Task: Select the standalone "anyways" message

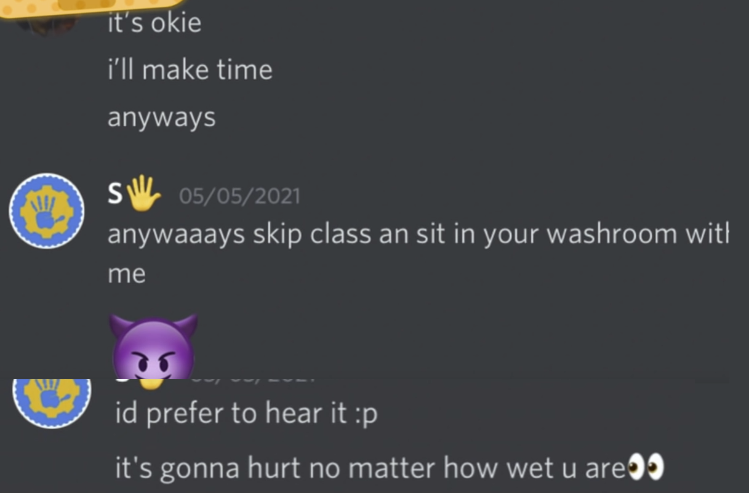Action: coord(161,118)
